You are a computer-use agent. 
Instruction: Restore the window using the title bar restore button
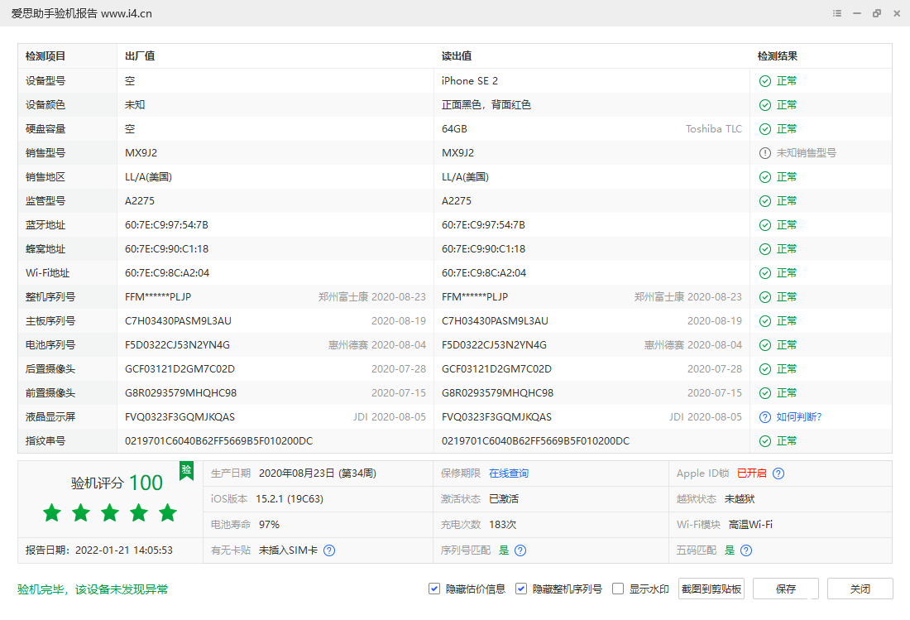tap(876, 13)
